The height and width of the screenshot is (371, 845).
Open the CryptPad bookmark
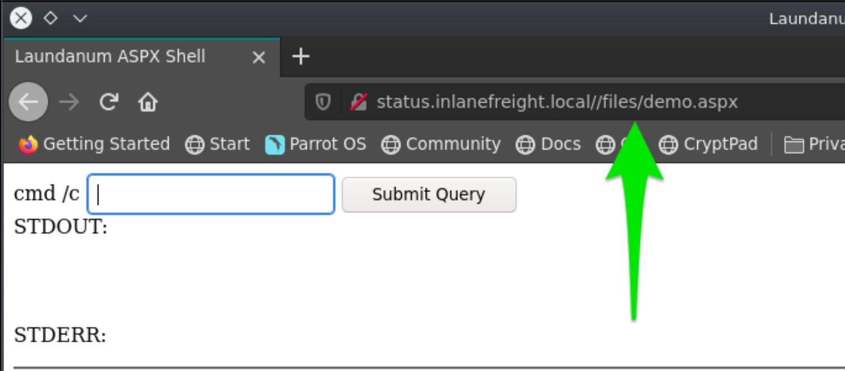tap(708, 144)
